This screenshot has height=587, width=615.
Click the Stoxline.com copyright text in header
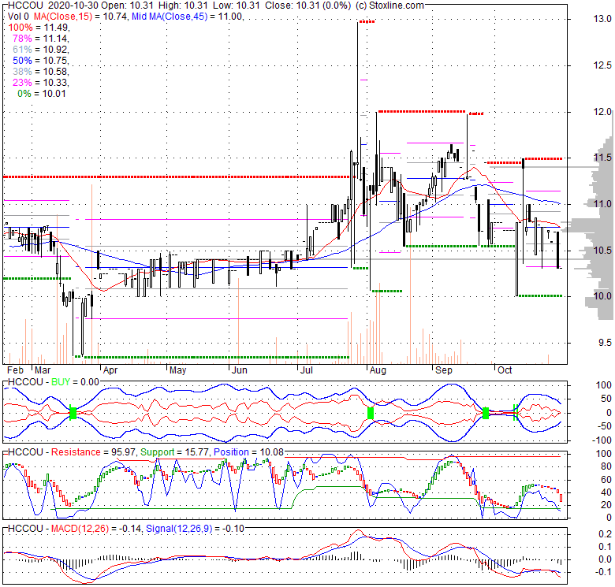389,6
